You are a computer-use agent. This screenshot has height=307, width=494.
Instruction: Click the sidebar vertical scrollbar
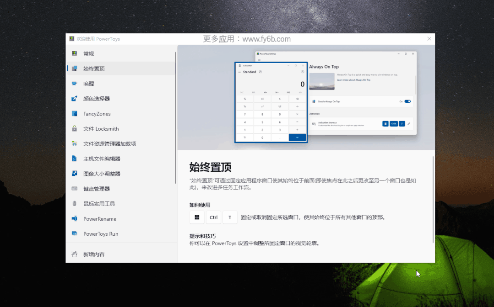tap(175, 118)
